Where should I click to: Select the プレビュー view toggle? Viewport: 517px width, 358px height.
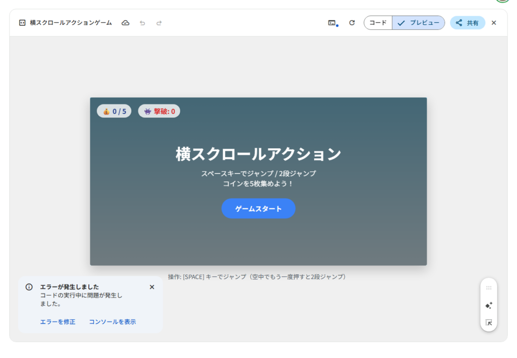point(418,23)
